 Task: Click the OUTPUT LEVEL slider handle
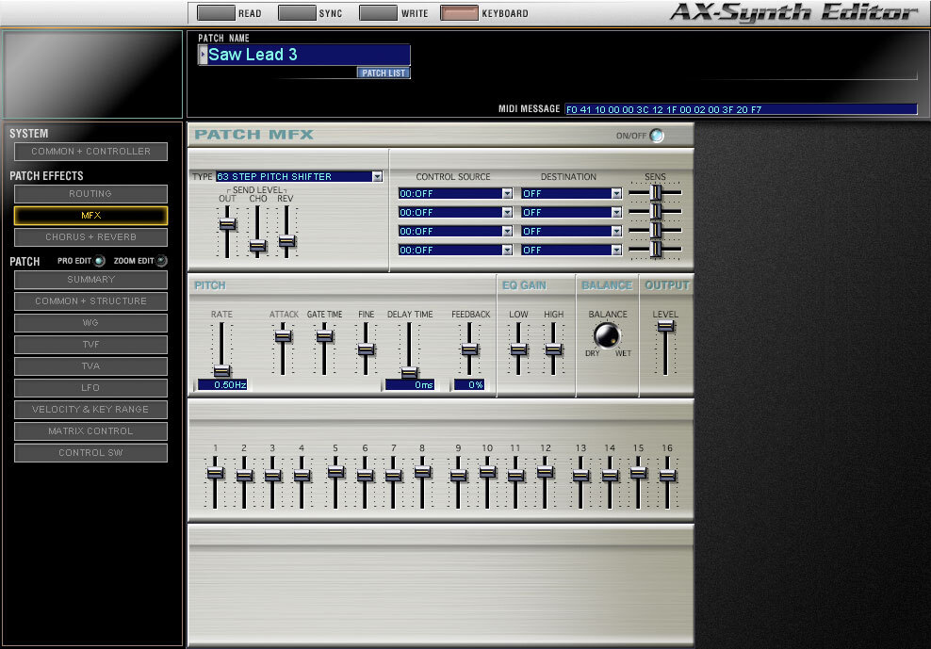pyautogui.click(x=665, y=326)
